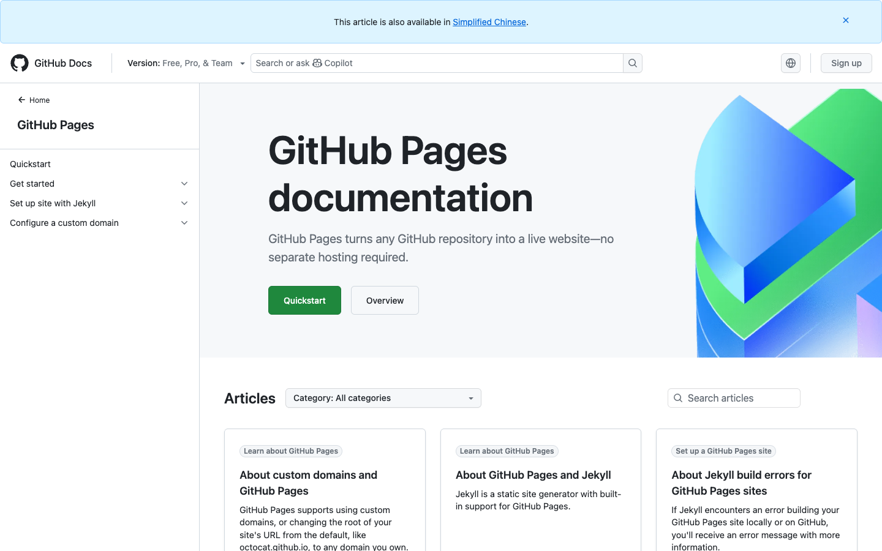Click the search magnifier button in header
This screenshot has height=551, width=882.
coord(633,63)
